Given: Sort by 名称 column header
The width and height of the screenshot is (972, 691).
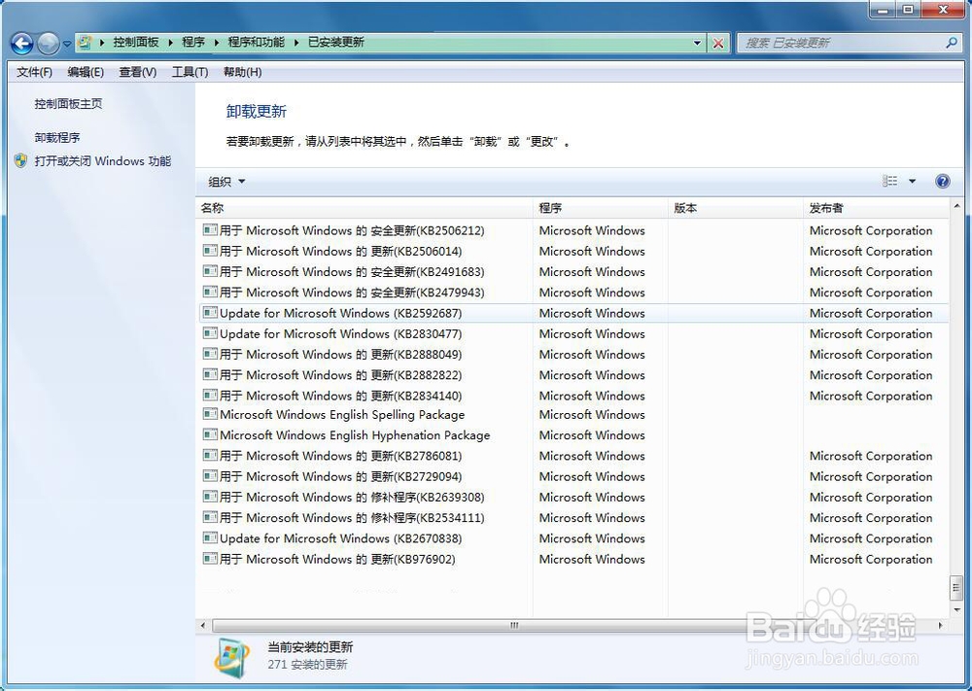Looking at the screenshot, I should (364, 208).
